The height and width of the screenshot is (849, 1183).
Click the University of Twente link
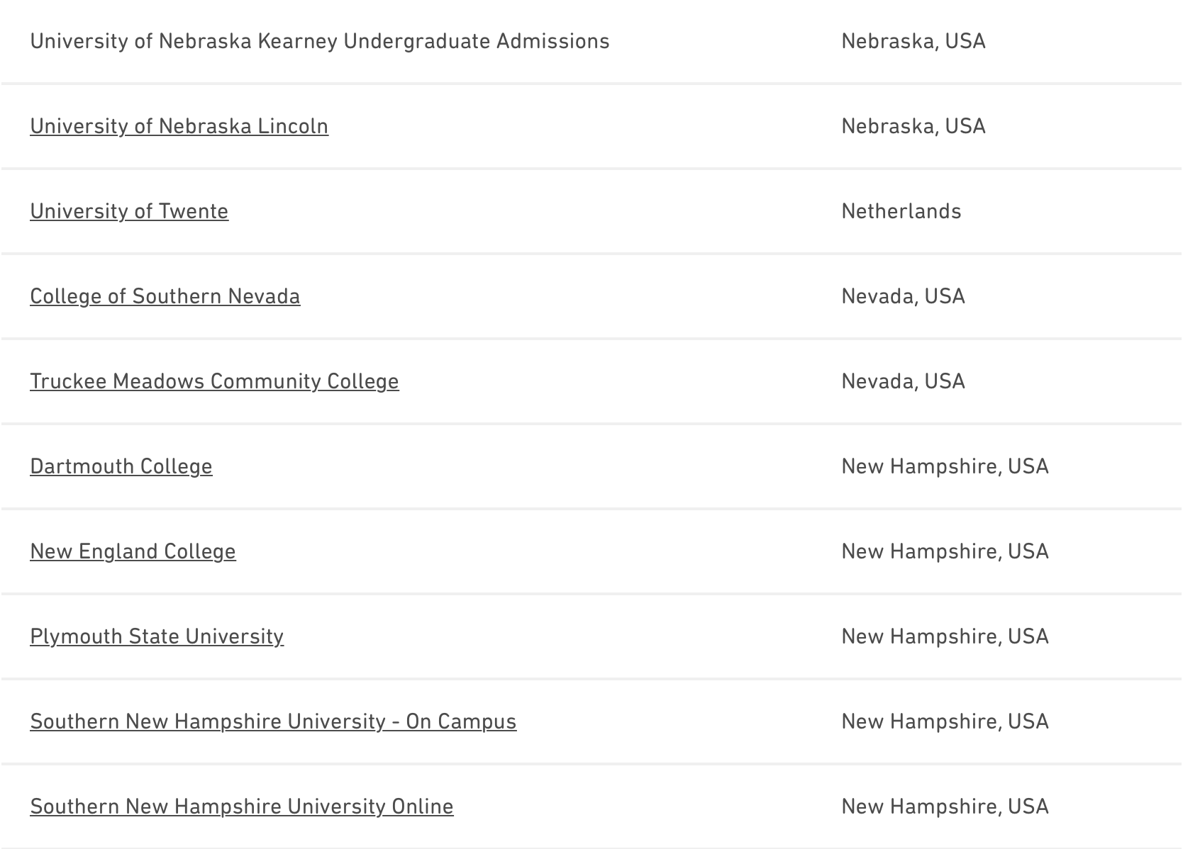point(129,211)
